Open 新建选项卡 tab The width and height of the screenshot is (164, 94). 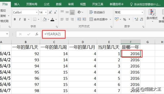point(117,4)
